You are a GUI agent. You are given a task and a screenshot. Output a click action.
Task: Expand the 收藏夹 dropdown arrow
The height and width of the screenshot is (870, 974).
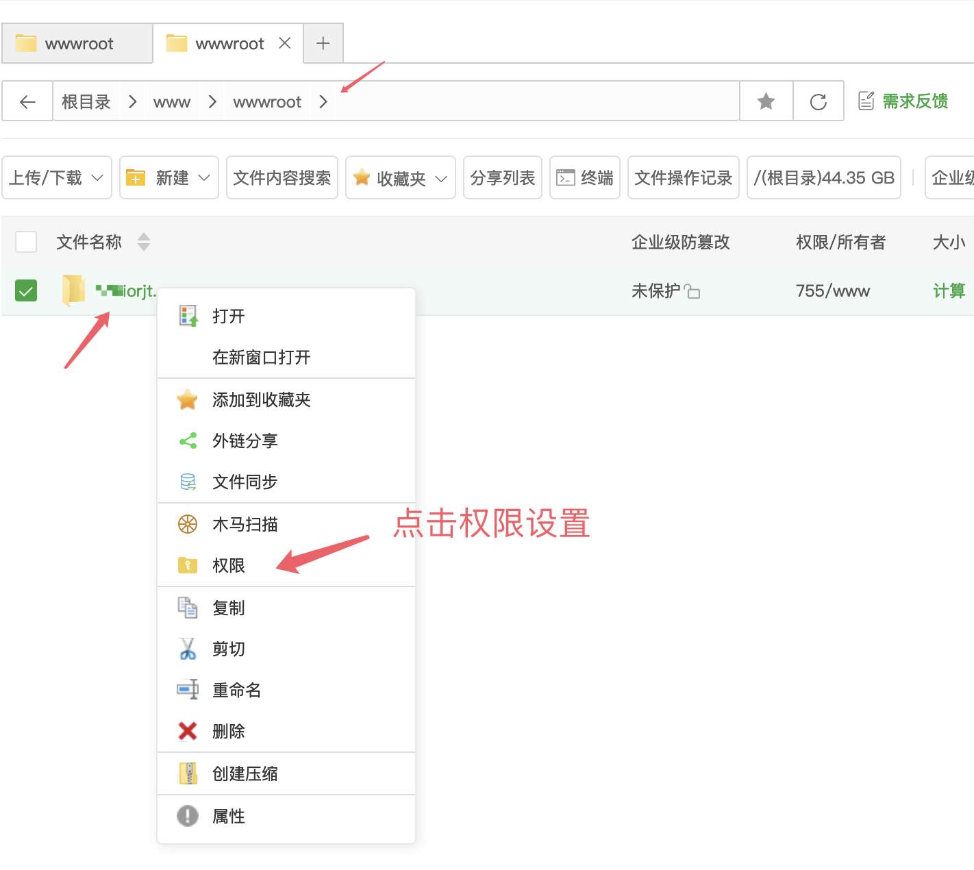click(441, 179)
